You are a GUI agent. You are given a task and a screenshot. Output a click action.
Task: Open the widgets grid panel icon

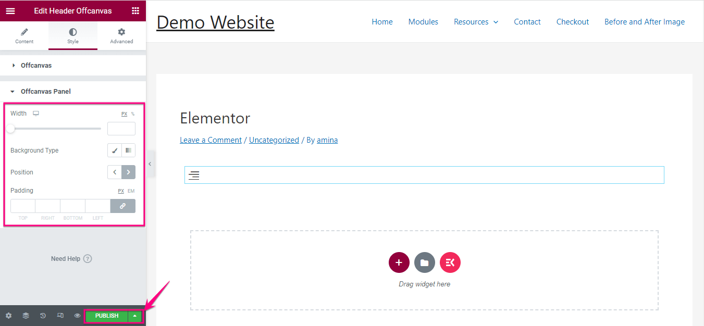point(135,11)
